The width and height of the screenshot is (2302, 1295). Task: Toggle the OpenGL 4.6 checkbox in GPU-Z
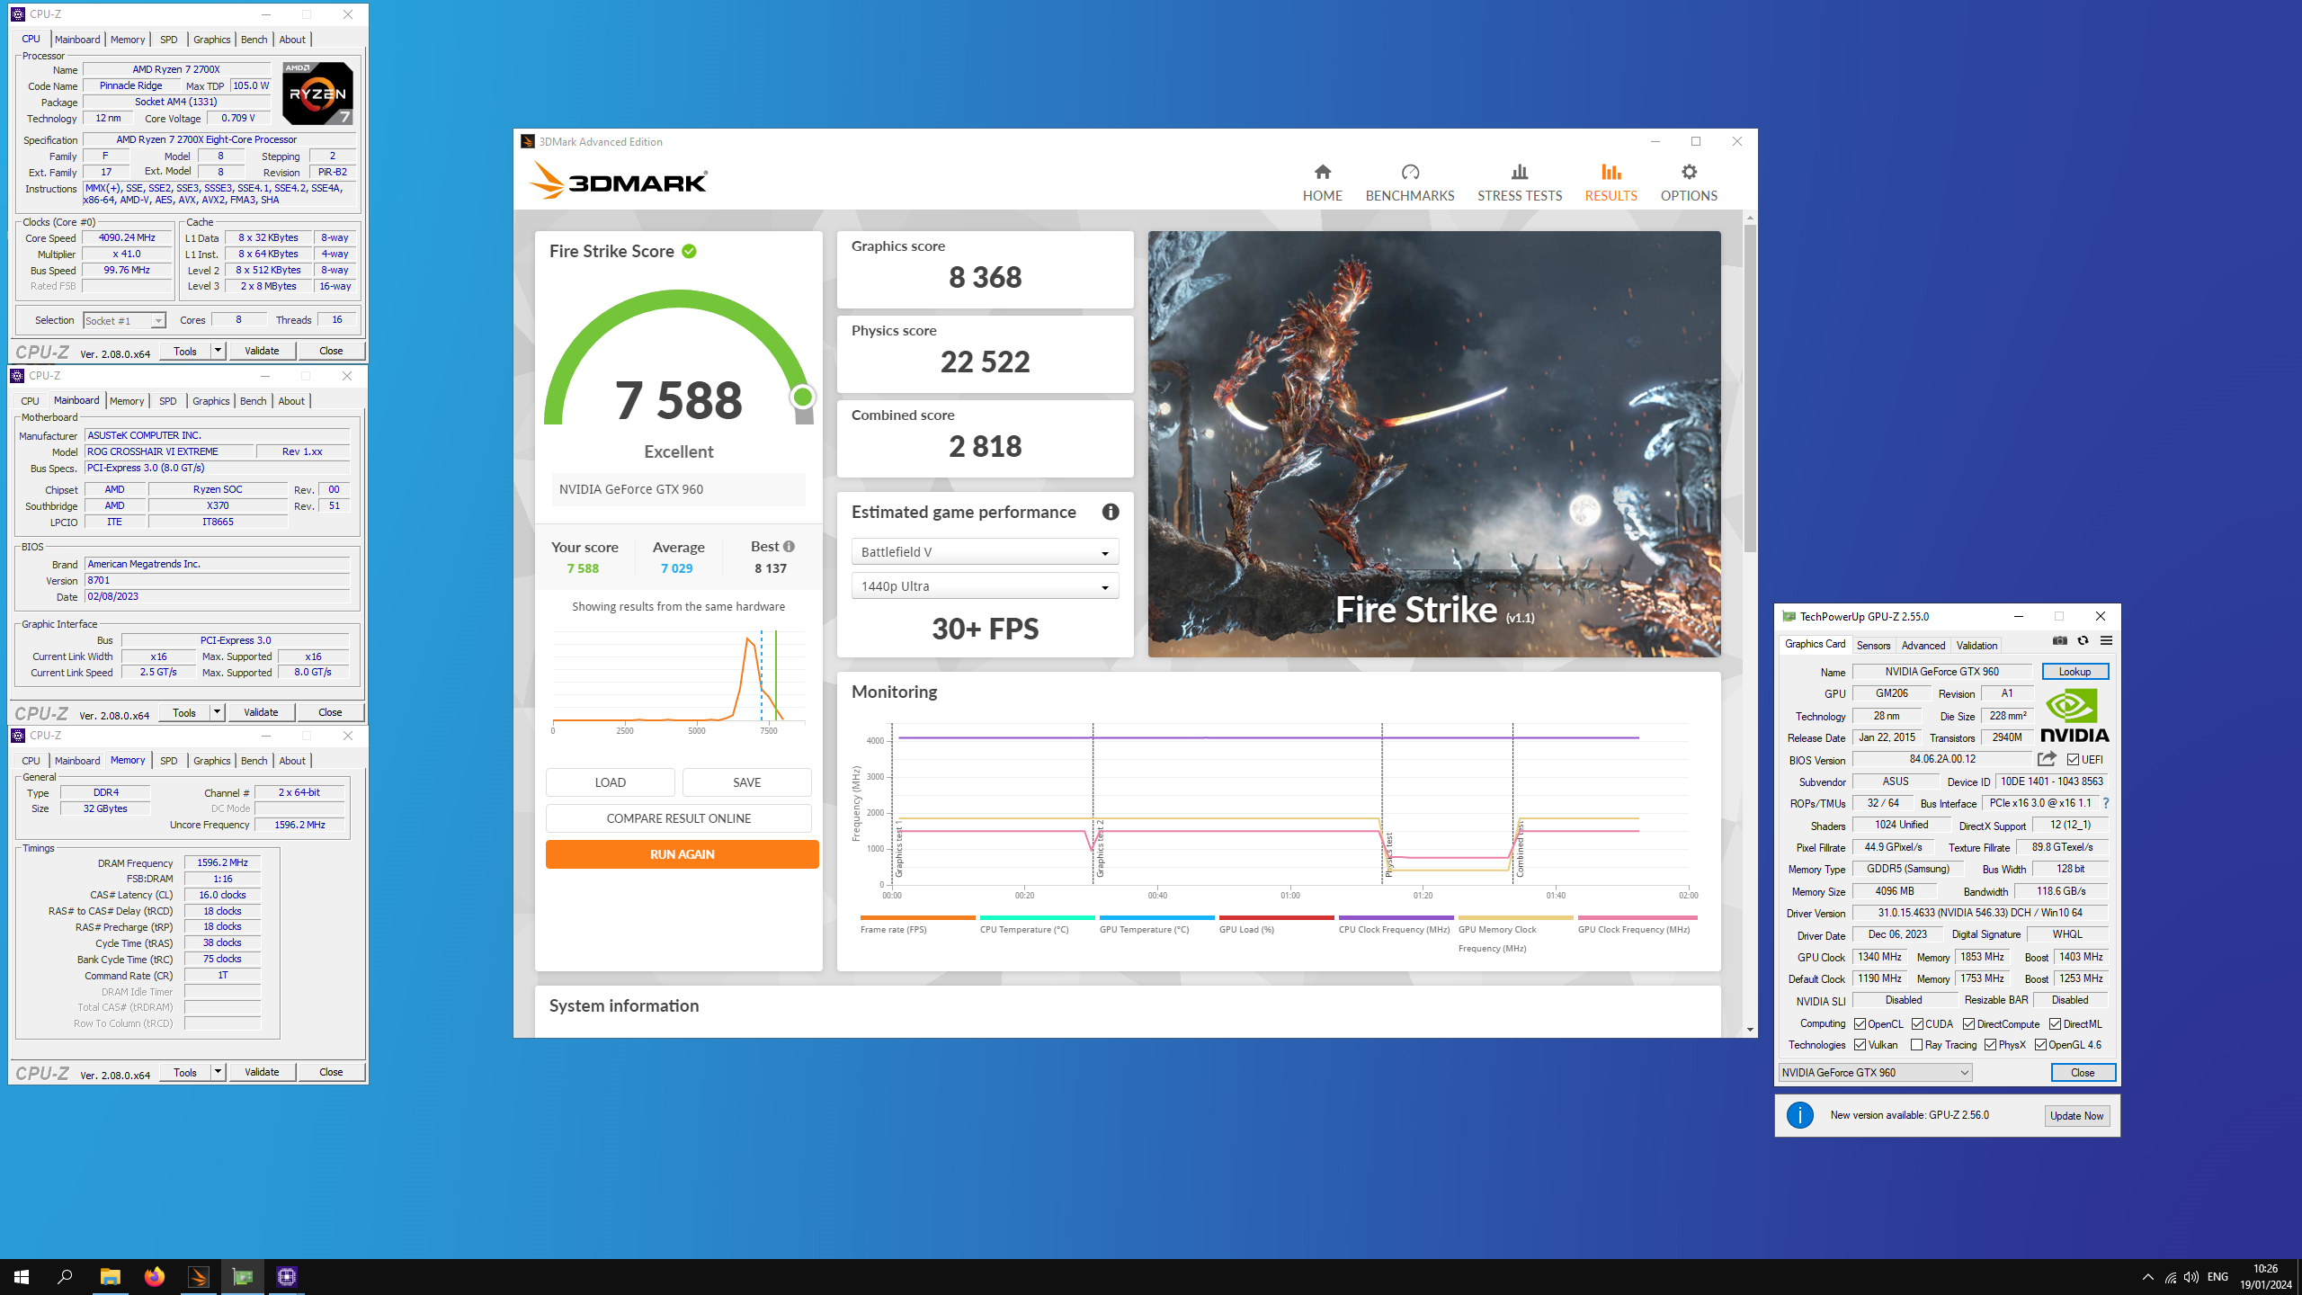click(x=2040, y=1045)
